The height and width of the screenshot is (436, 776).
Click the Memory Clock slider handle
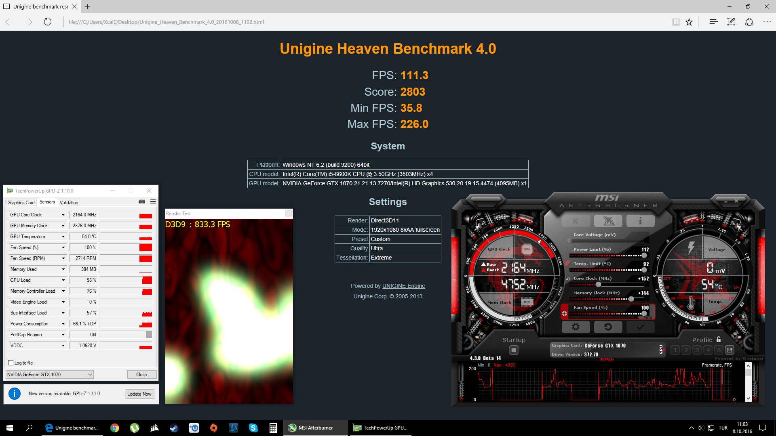coord(631,299)
